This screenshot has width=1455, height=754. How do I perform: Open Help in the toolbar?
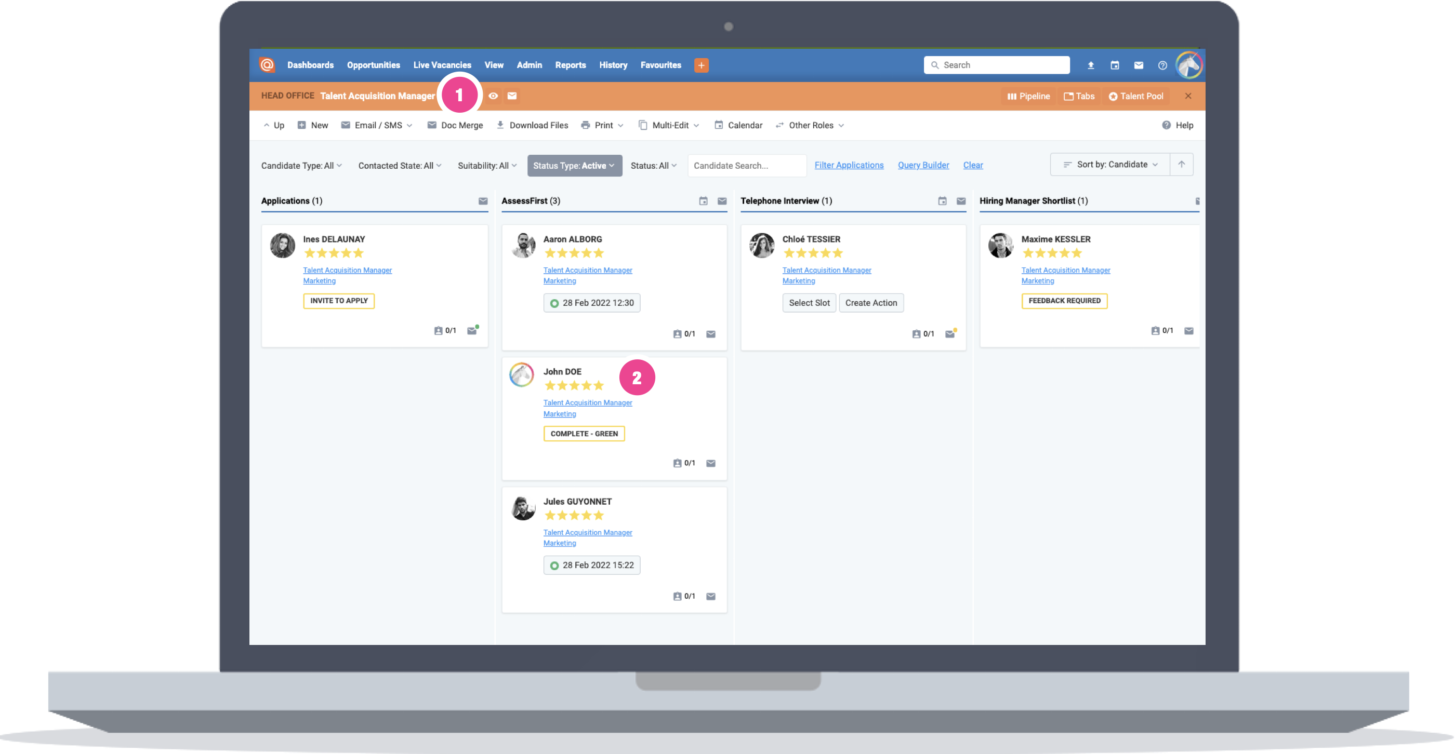[1177, 125]
